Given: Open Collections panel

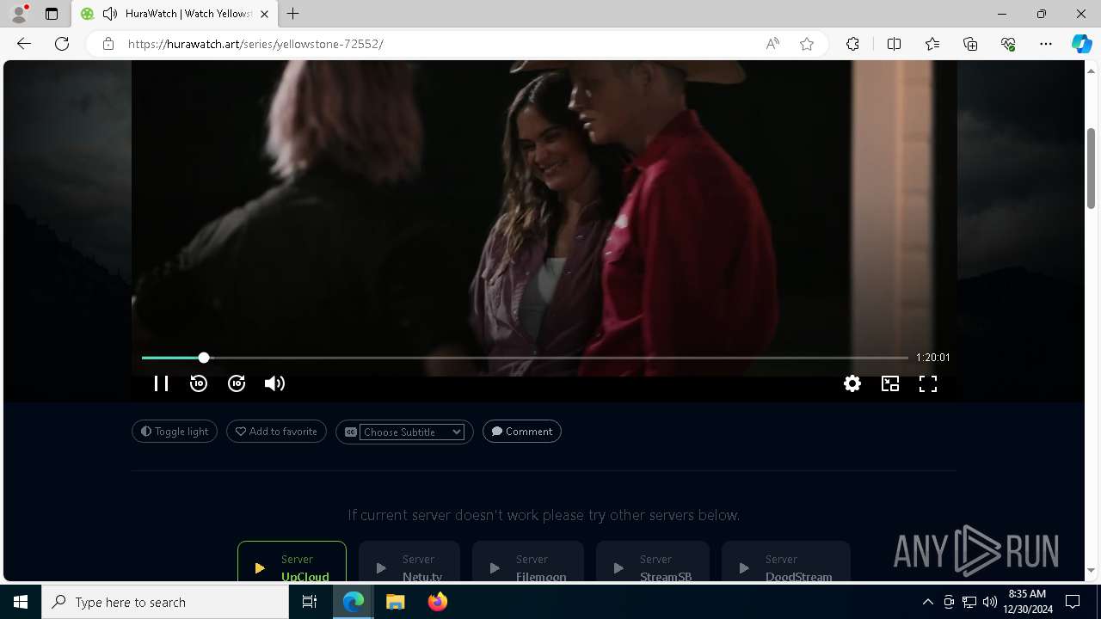Looking at the screenshot, I should point(970,44).
